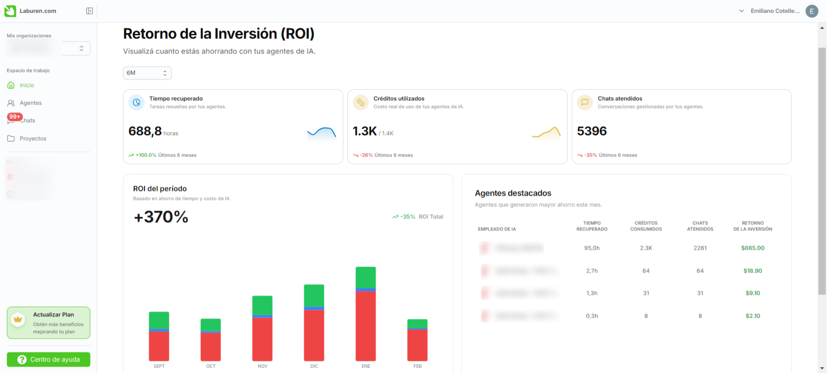
Task: Go to Inicio in the sidebar
Action: 27,85
